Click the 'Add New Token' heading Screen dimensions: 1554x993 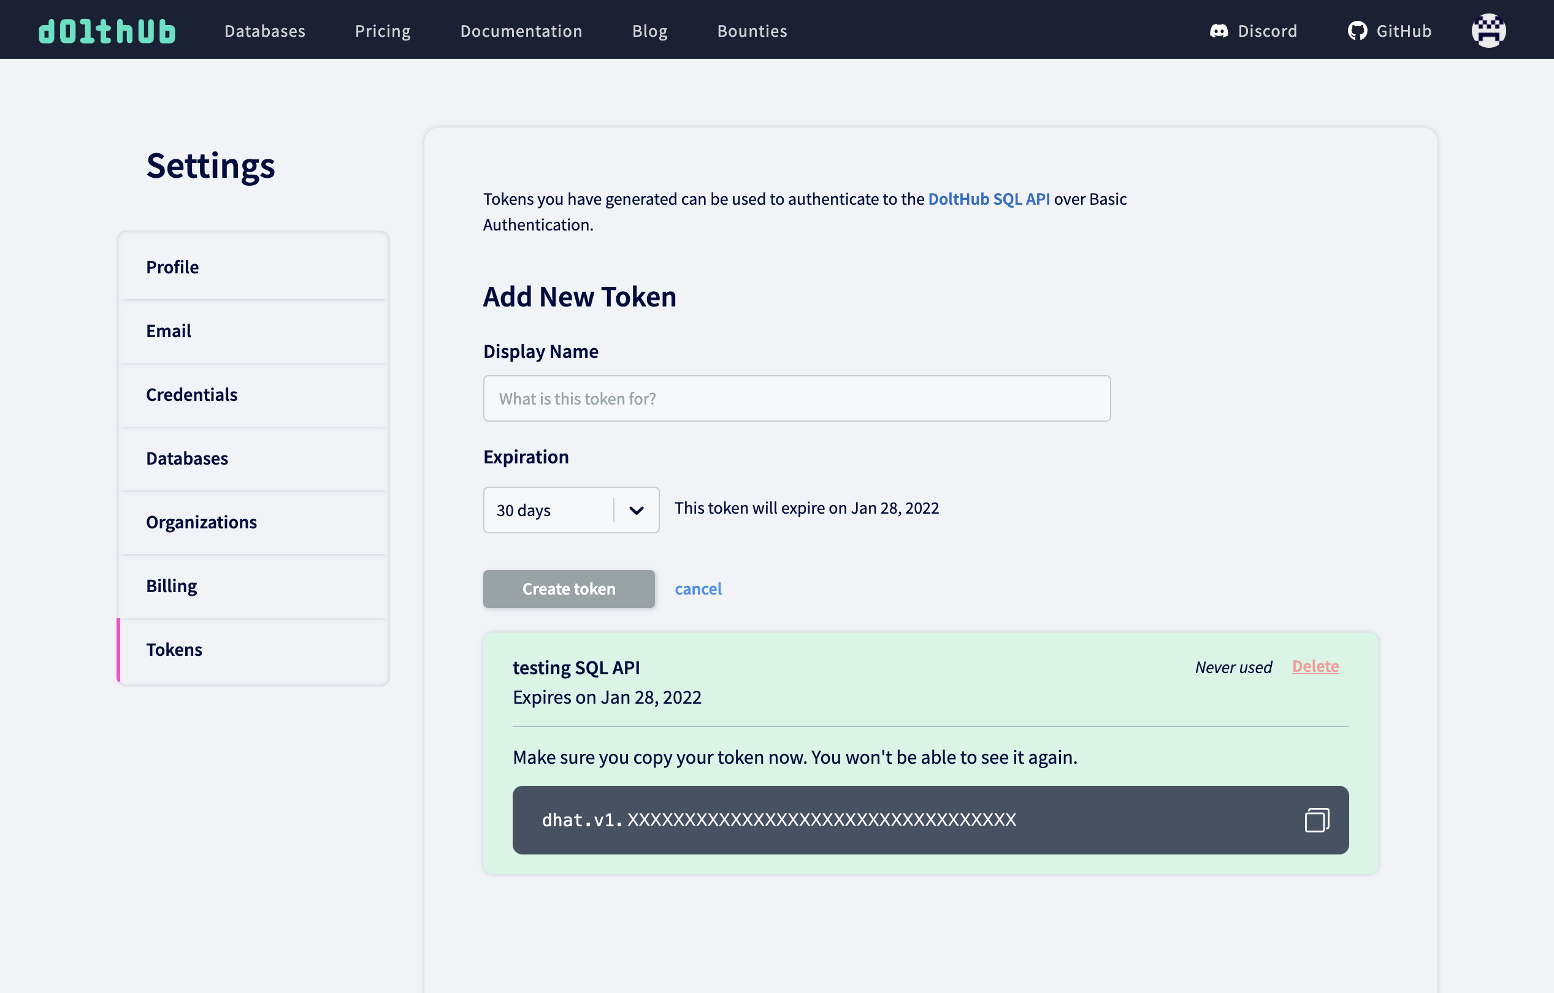click(x=580, y=297)
